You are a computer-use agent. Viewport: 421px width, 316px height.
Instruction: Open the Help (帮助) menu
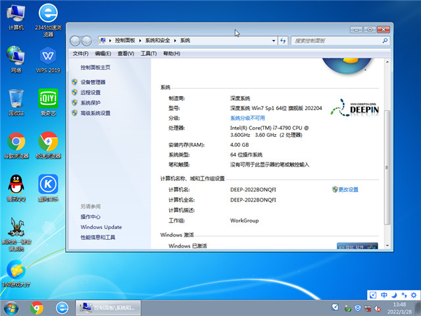171,53
